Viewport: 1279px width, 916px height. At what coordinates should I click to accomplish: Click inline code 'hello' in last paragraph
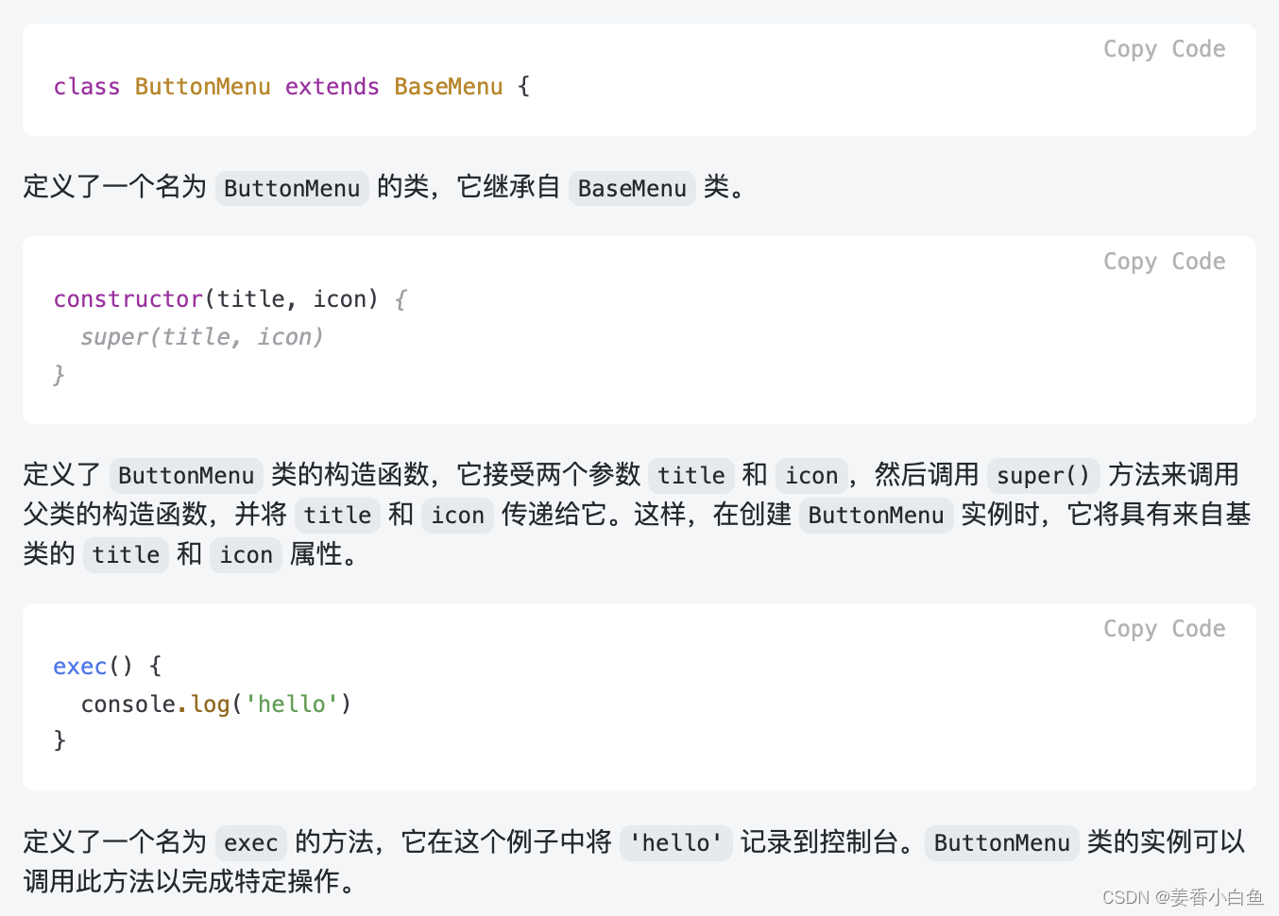pos(676,842)
